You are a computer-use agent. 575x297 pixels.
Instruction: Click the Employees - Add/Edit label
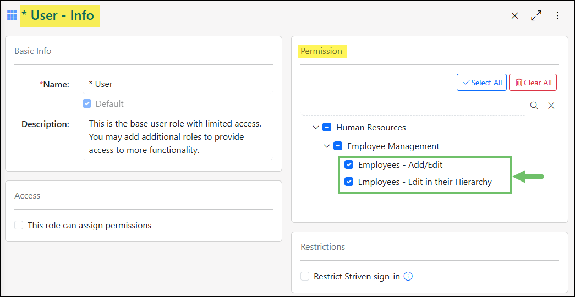pyautogui.click(x=401, y=165)
